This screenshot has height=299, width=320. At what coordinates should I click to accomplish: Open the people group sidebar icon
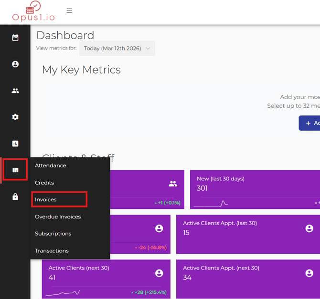click(15, 91)
